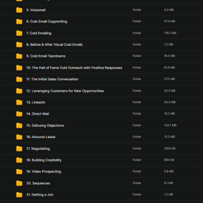Open the '5. Voicemail' folder name
Screen dimensions: 203x203
[x=36, y=10]
